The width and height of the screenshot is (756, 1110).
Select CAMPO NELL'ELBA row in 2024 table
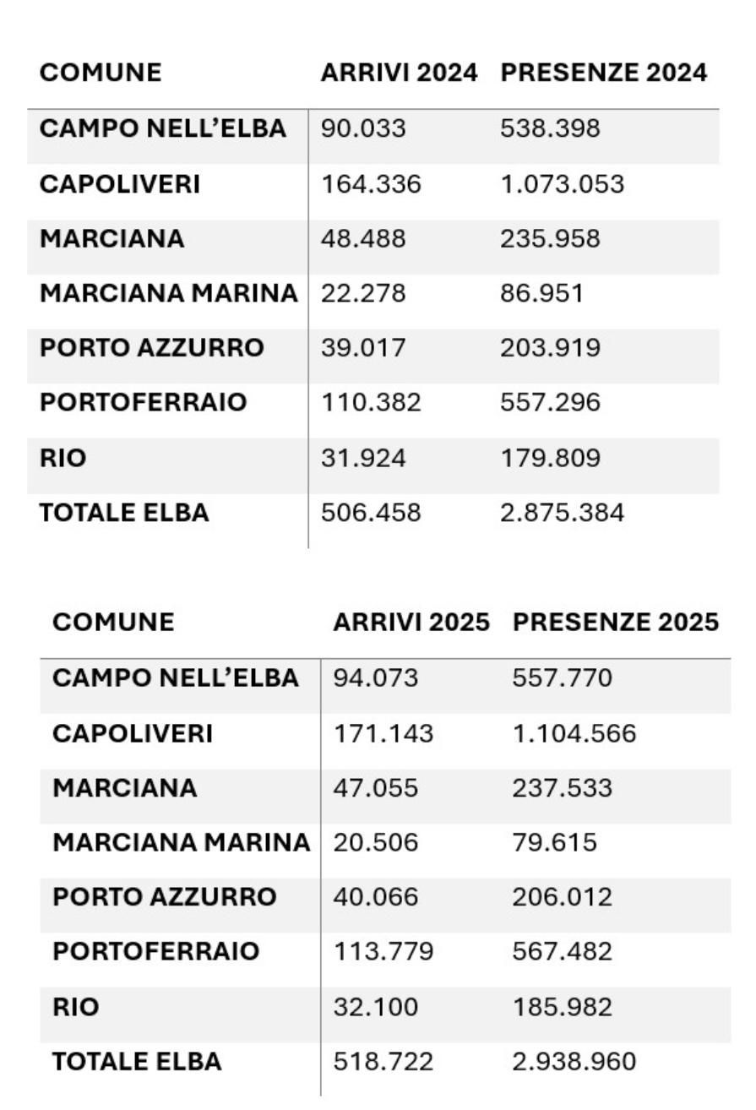coord(163,129)
